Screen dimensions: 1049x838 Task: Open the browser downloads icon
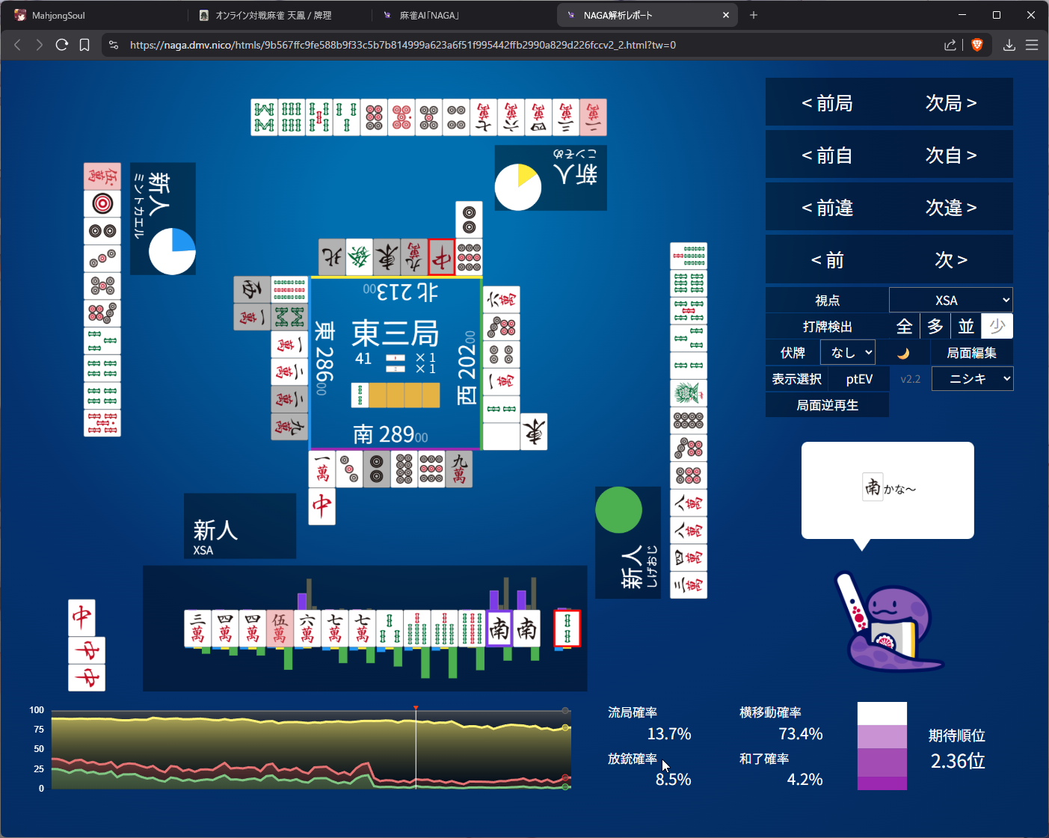[1009, 45]
